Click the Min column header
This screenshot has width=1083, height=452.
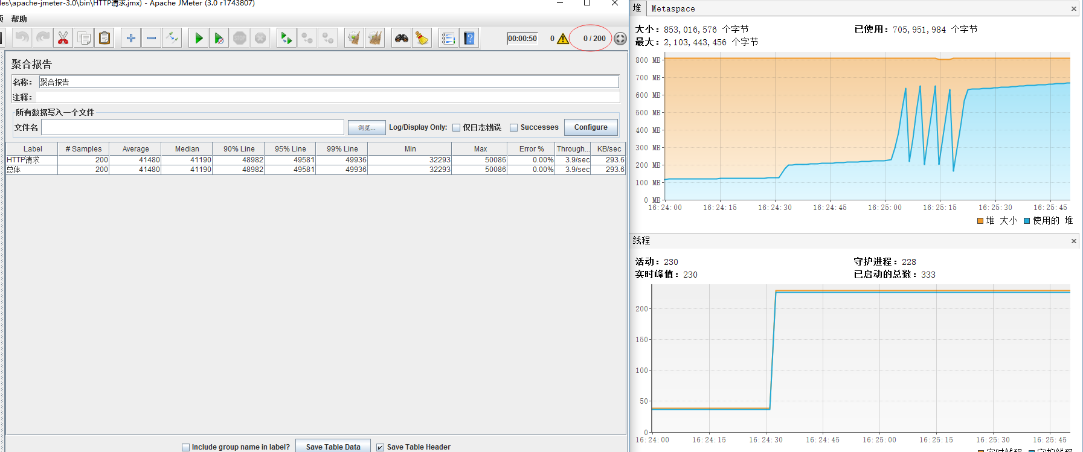pos(410,149)
